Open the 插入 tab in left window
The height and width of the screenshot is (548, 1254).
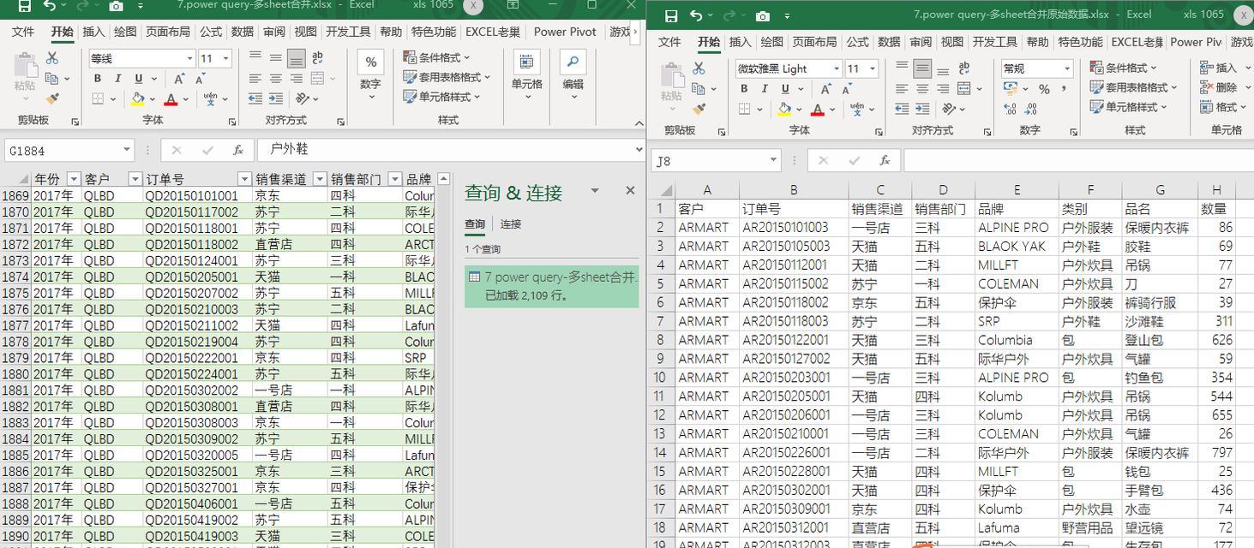(x=93, y=32)
